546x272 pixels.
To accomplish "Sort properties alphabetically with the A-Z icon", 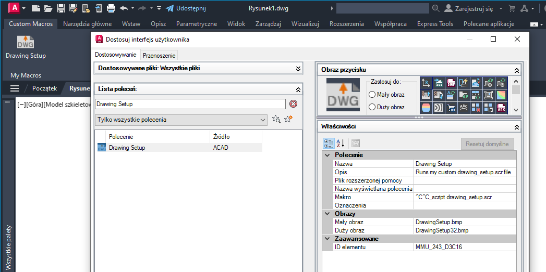I will (340, 143).
